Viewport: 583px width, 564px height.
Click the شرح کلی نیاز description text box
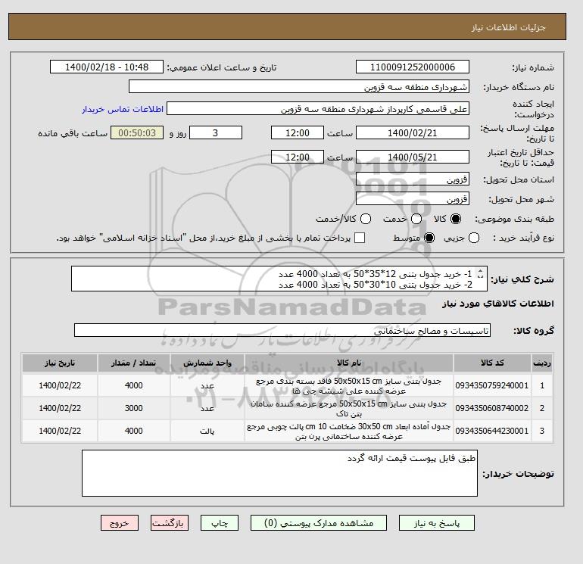point(279,279)
